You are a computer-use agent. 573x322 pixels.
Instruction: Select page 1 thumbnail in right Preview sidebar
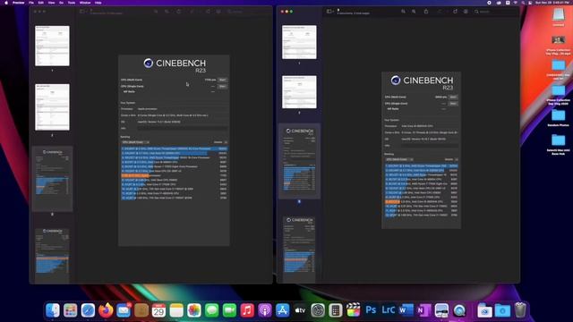pos(299,42)
